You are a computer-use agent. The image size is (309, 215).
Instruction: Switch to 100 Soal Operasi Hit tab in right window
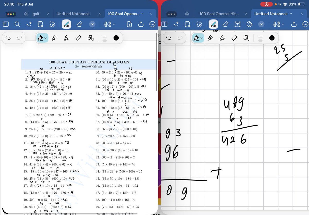point(219,14)
